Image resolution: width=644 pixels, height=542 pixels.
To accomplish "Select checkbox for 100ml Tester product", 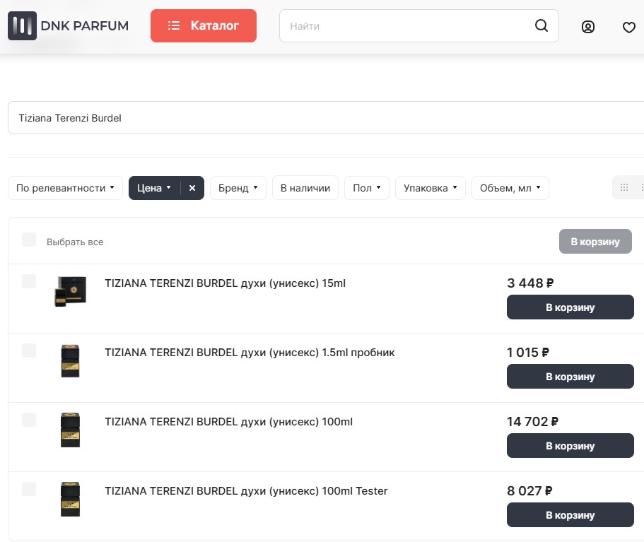I will [29, 489].
